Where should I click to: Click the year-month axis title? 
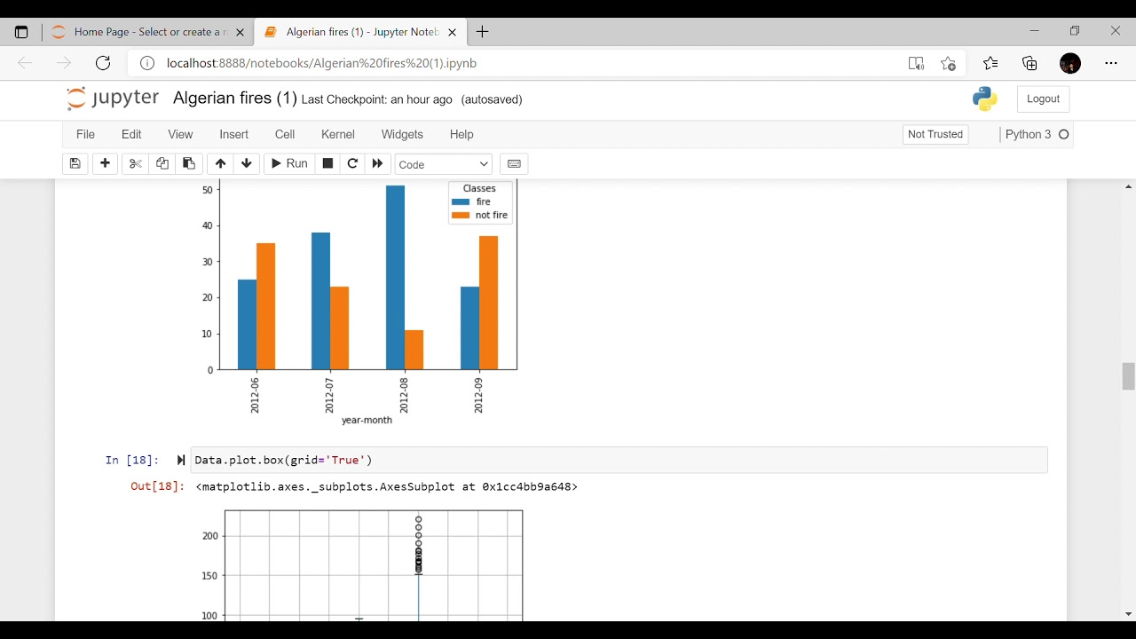coord(367,421)
